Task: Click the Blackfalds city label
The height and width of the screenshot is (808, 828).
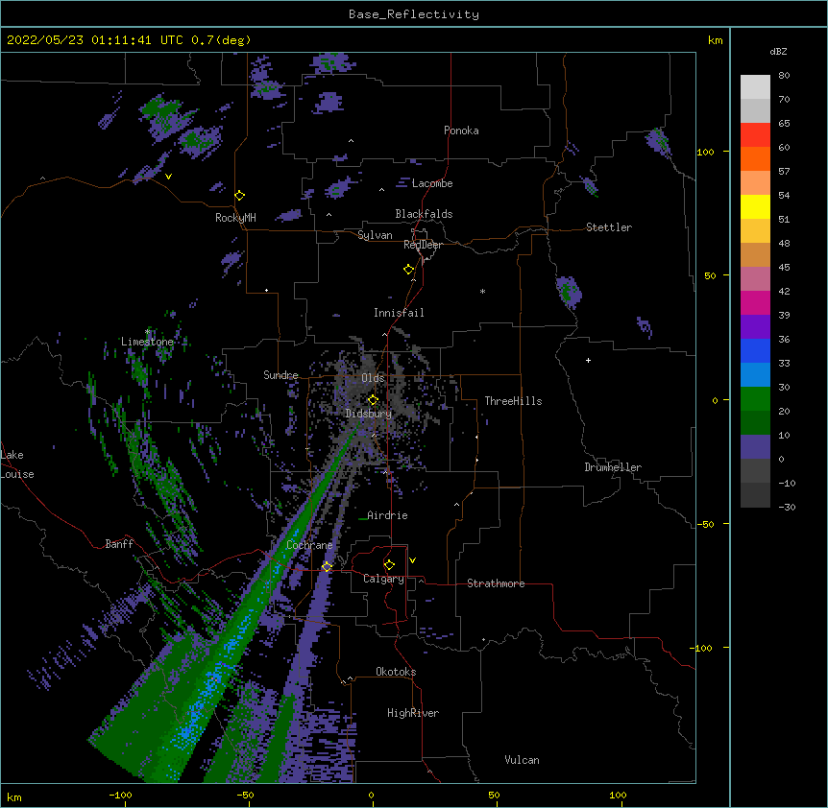Action: 424,214
